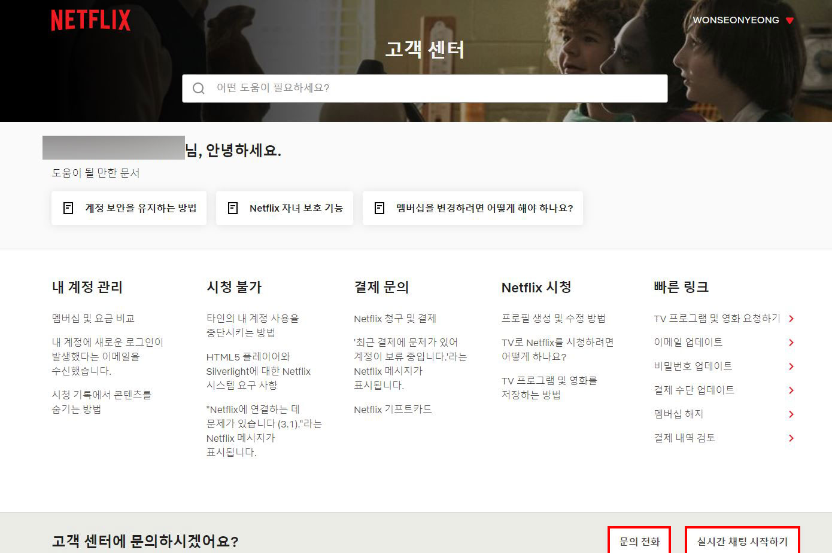Select the 결제 내역 검토 quick link
The height and width of the screenshot is (553, 832).
685,438
